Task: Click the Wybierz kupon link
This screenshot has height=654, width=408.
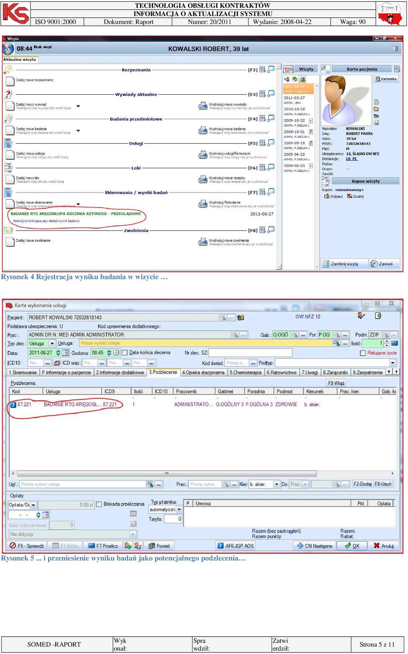Action: [333, 196]
